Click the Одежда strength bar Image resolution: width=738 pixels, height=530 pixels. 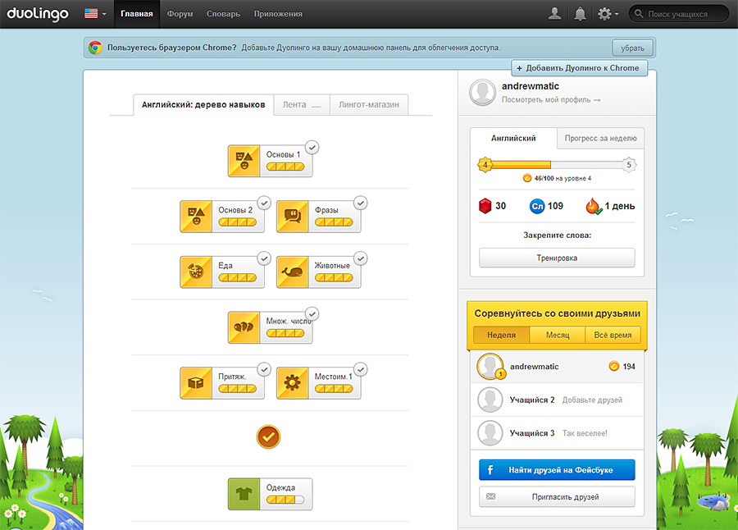tap(285, 500)
